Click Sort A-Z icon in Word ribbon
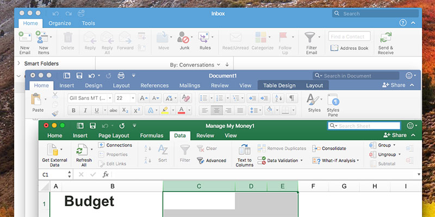435x217 pixels. [x=278, y=98]
